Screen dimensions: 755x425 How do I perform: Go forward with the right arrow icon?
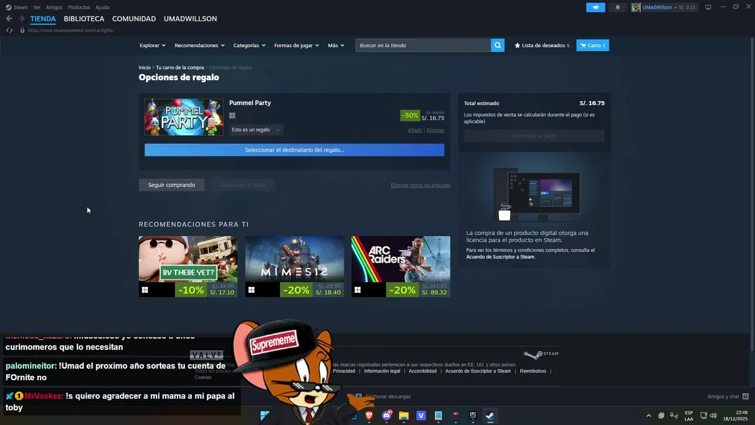[21, 19]
